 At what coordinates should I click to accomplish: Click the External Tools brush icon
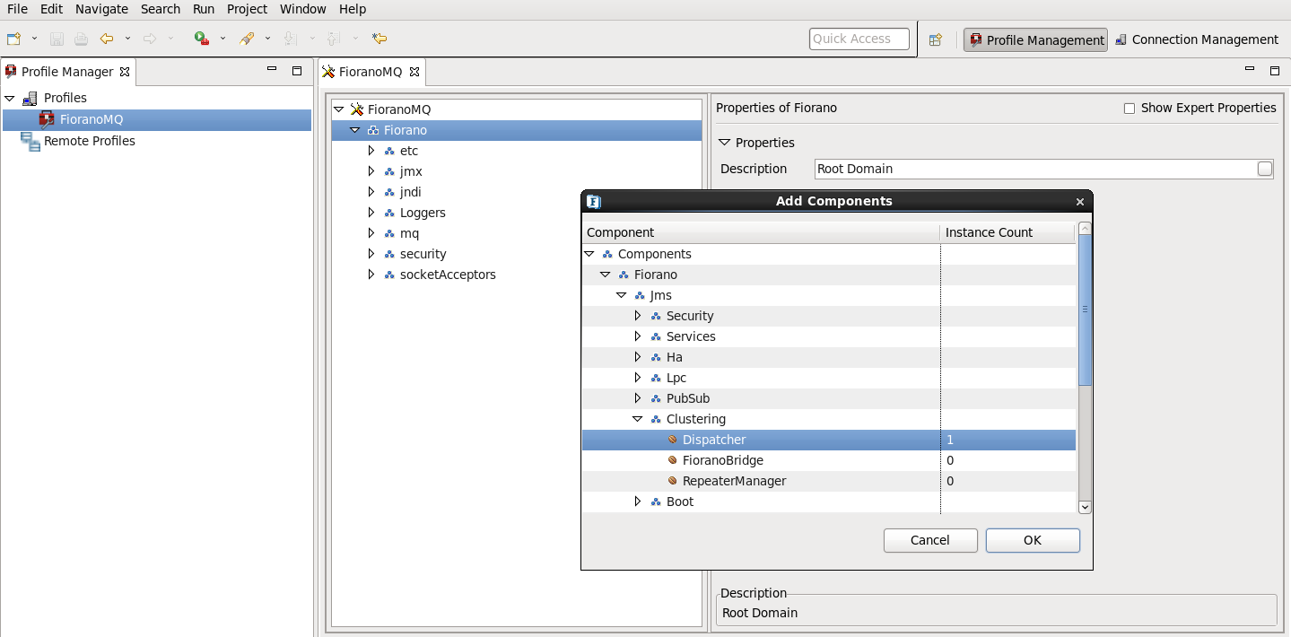click(x=247, y=39)
